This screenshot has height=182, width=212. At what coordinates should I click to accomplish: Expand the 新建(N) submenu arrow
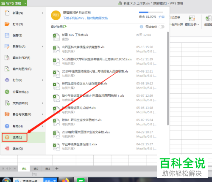click(42, 13)
